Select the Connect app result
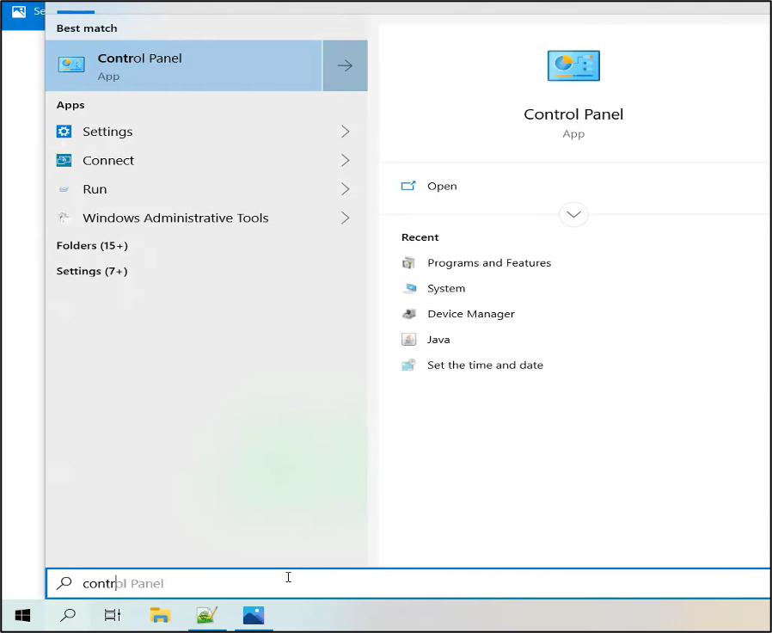Screen dimensions: 772x633 coord(108,161)
